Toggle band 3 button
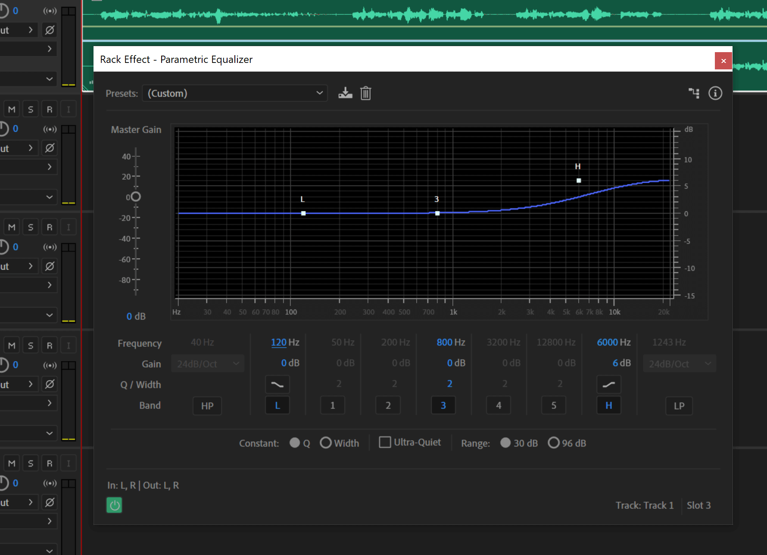767x555 pixels. 443,405
